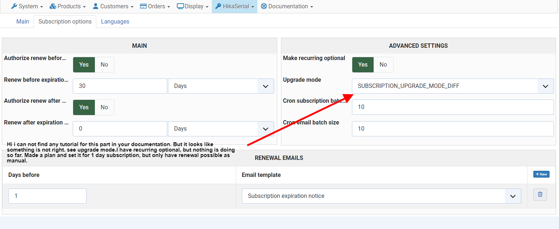Image resolution: width=559 pixels, height=229 pixels.
Task: Open the Products menu
Action: 68,6
